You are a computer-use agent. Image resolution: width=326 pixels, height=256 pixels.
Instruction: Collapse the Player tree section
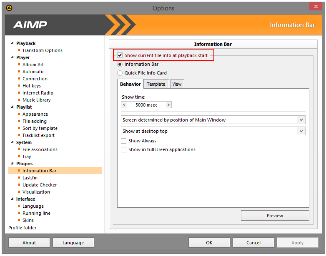click(12, 57)
